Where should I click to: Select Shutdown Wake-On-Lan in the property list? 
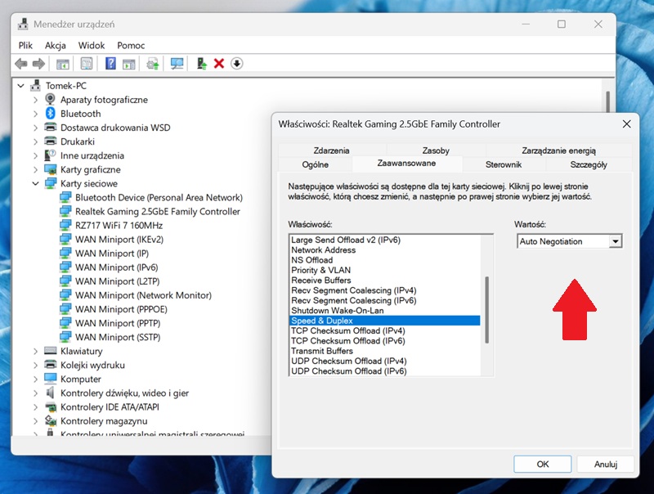(337, 311)
